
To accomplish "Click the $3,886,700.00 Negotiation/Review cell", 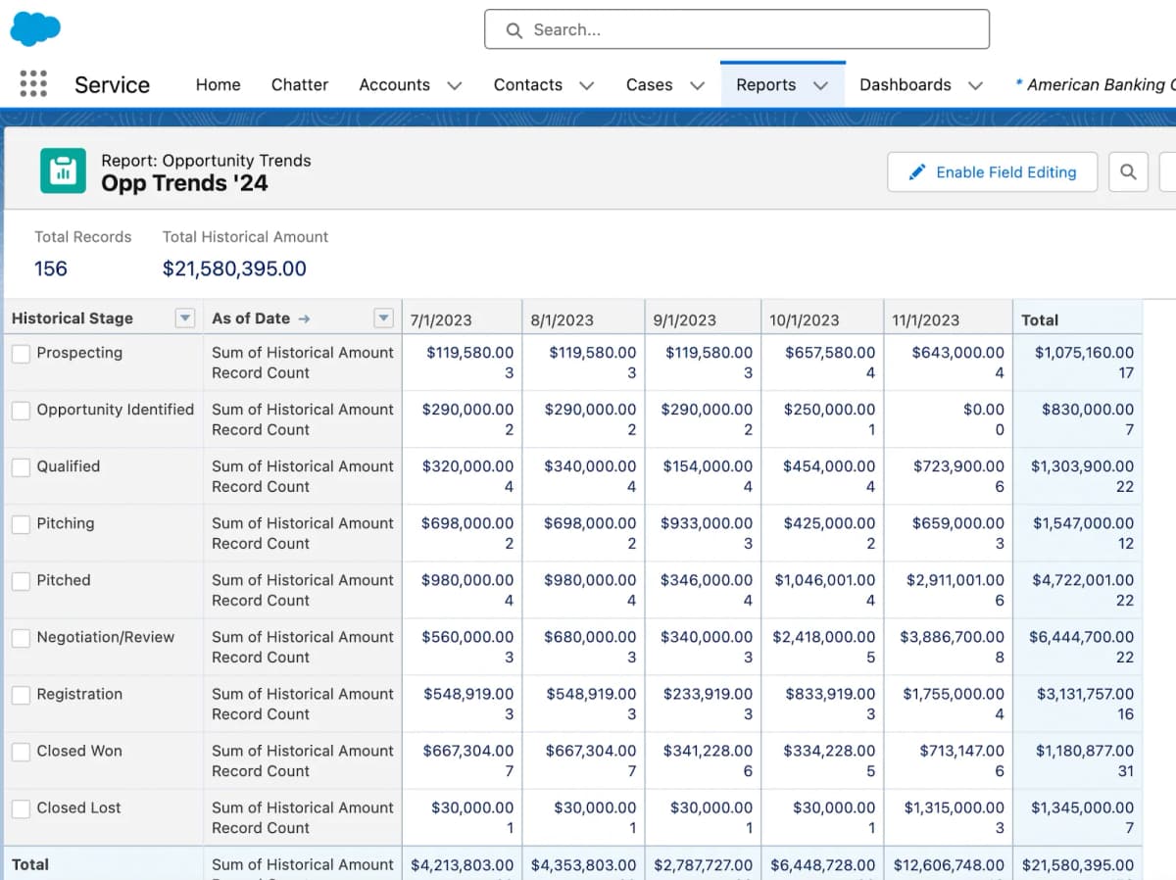I will tap(954, 636).
